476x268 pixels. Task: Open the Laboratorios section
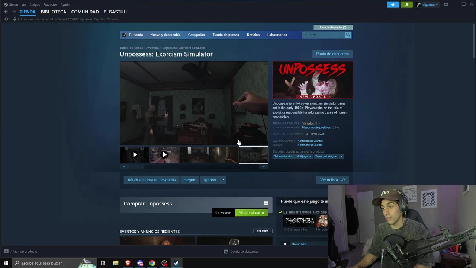tap(277, 35)
